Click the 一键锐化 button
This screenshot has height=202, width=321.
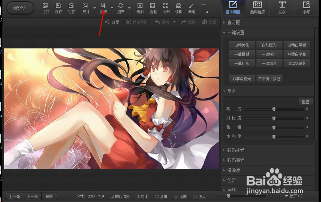[269, 54]
